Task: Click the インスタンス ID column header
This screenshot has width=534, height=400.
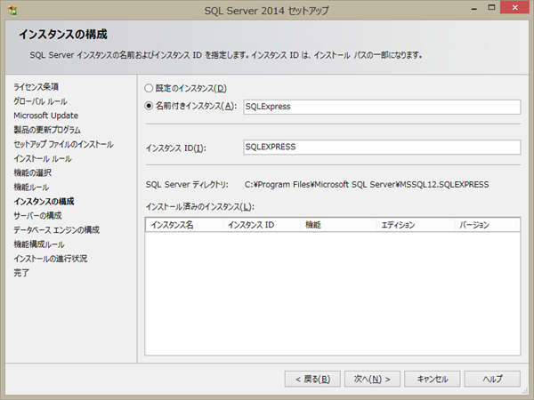Action: (262, 225)
